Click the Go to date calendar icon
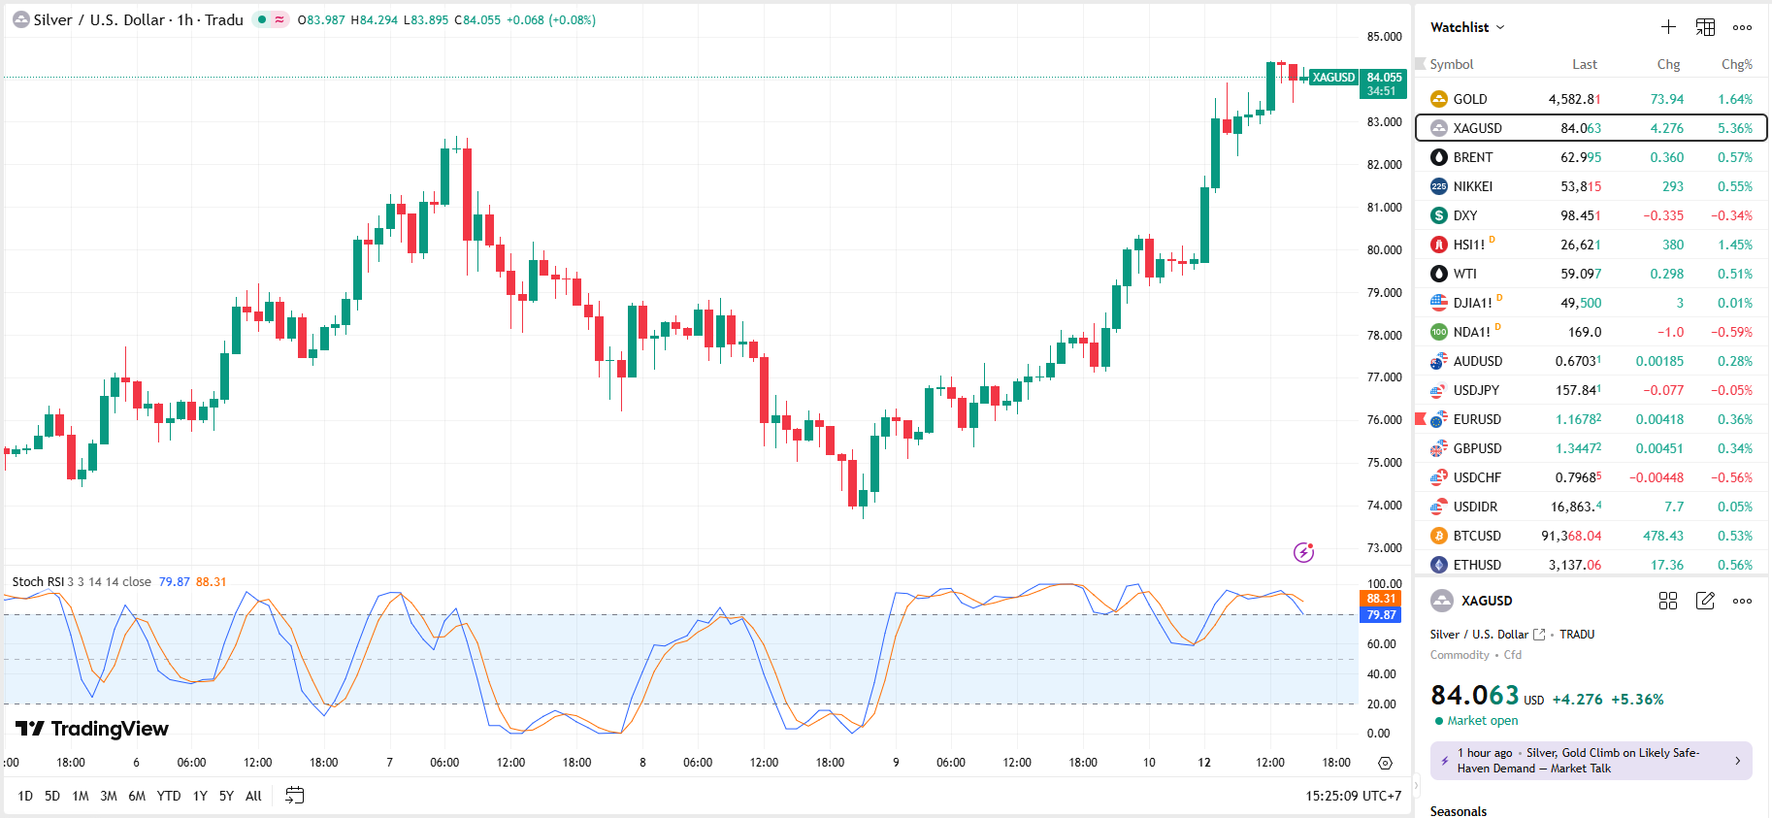 295,796
